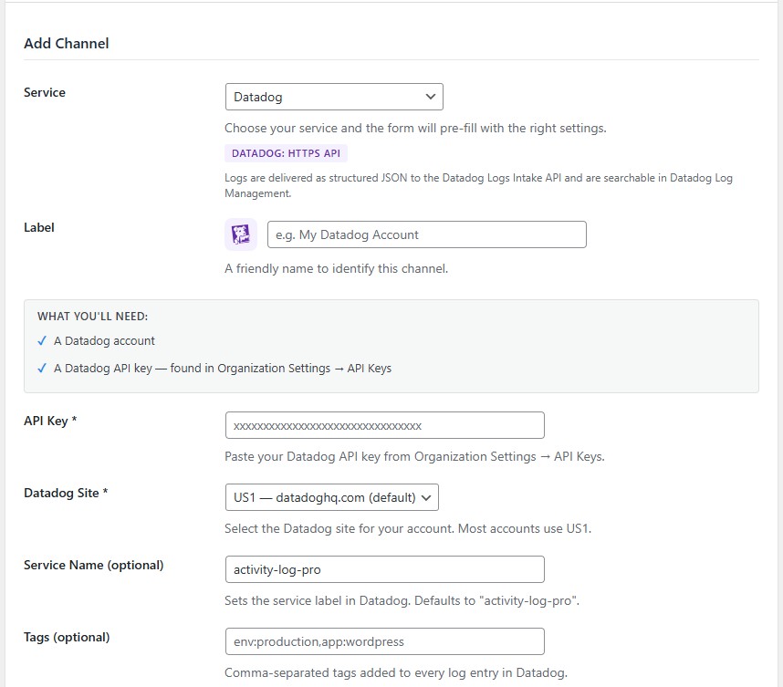This screenshot has height=687, width=783.
Task: Click the 'DATADOG: HTTPS API' badge
Action: click(x=287, y=153)
